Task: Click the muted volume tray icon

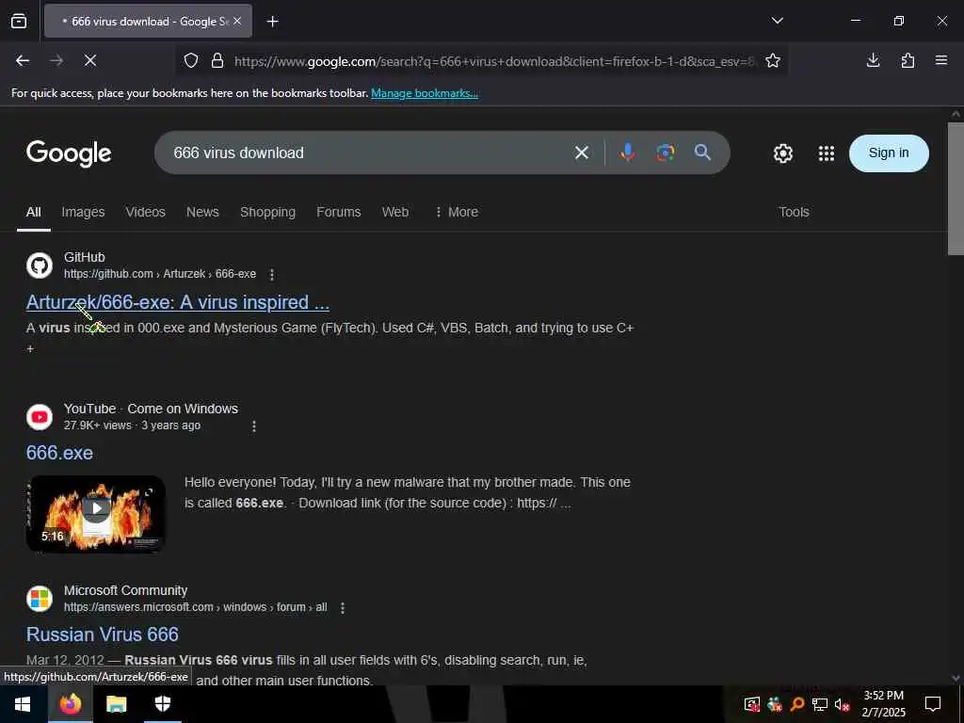Action: (x=842, y=704)
